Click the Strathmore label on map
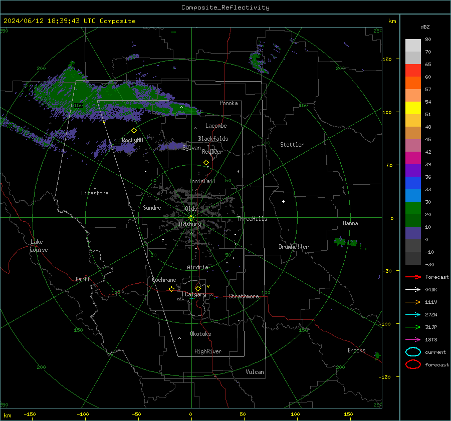Screen dimensions: 451x421 244,296
